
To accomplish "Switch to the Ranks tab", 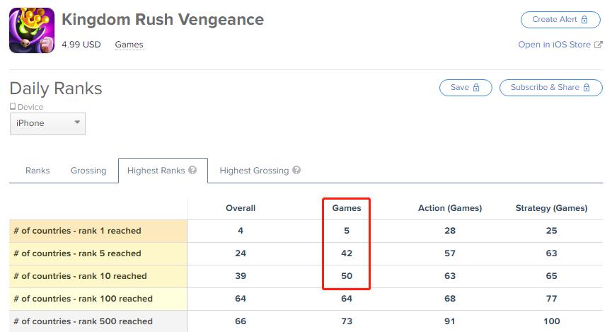I will click(x=37, y=171).
